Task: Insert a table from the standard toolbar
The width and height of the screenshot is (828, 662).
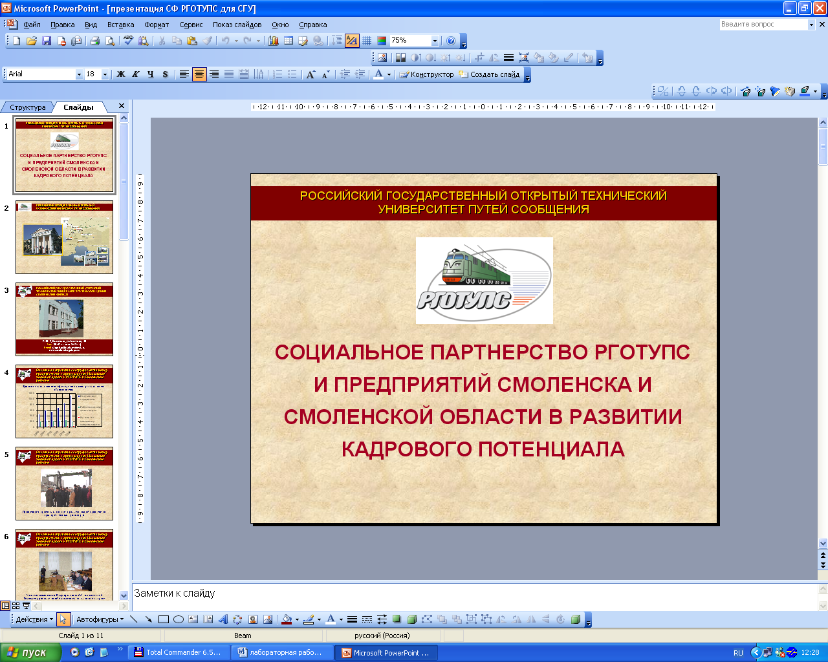Action: pyautogui.click(x=289, y=41)
